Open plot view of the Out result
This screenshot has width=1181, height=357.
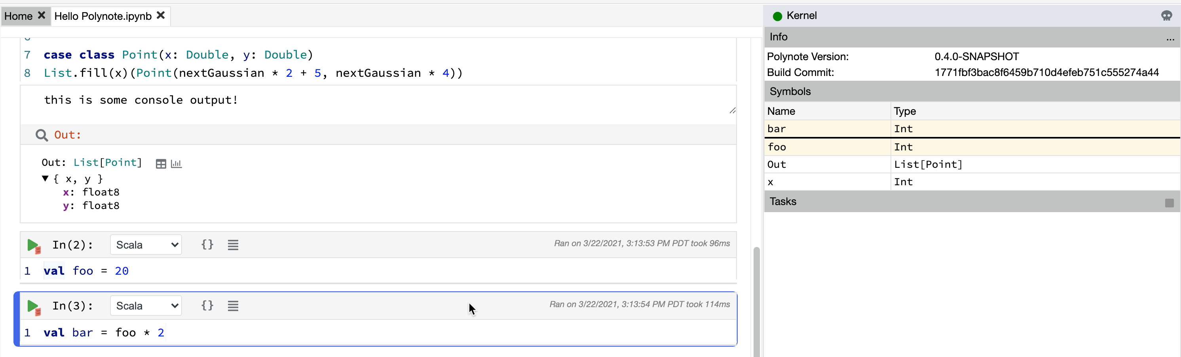[x=177, y=163]
